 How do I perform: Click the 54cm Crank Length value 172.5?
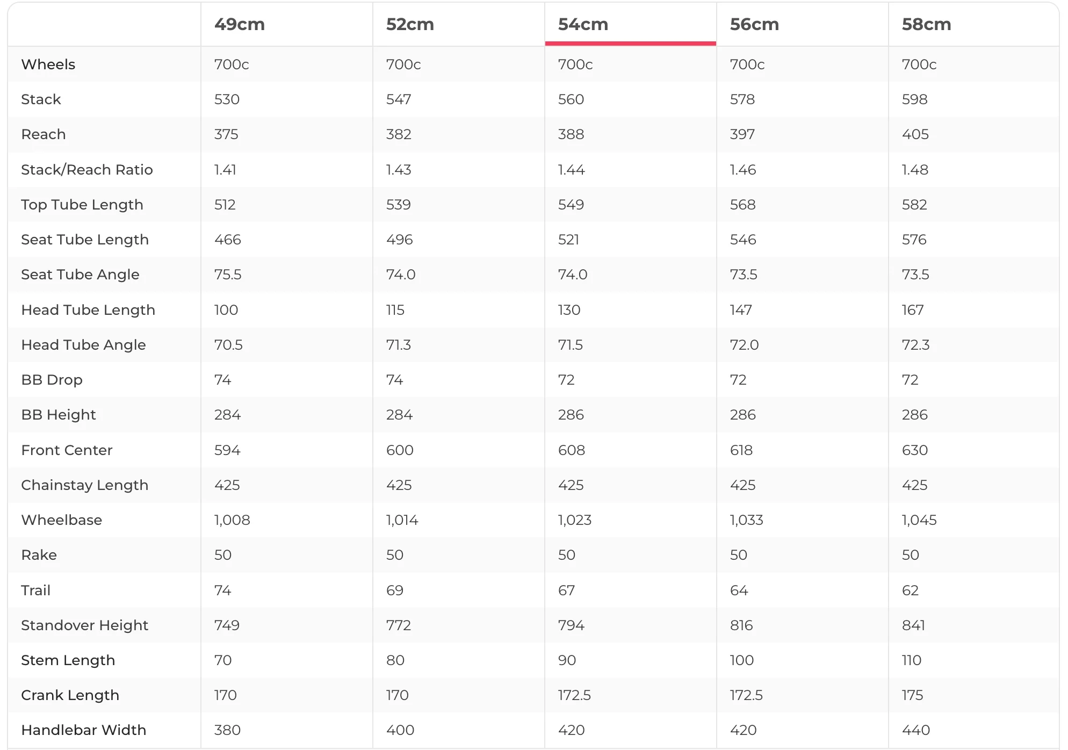coord(574,695)
